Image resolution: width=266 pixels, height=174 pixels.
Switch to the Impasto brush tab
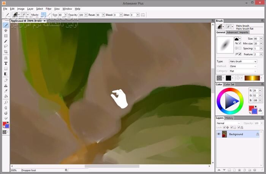pyautogui.click(x=244, y=32)
